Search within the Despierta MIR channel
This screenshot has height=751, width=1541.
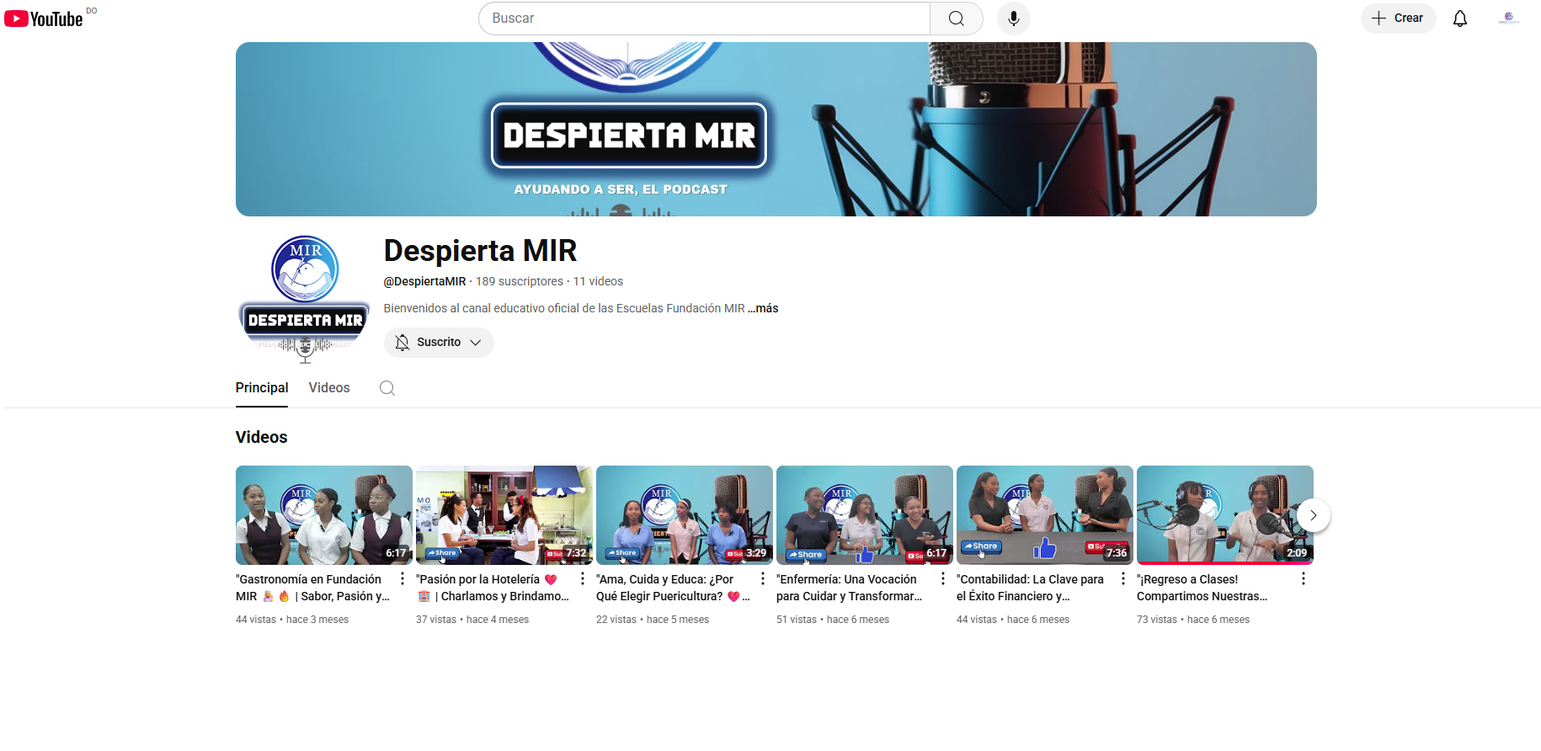[x=387, y=388]
